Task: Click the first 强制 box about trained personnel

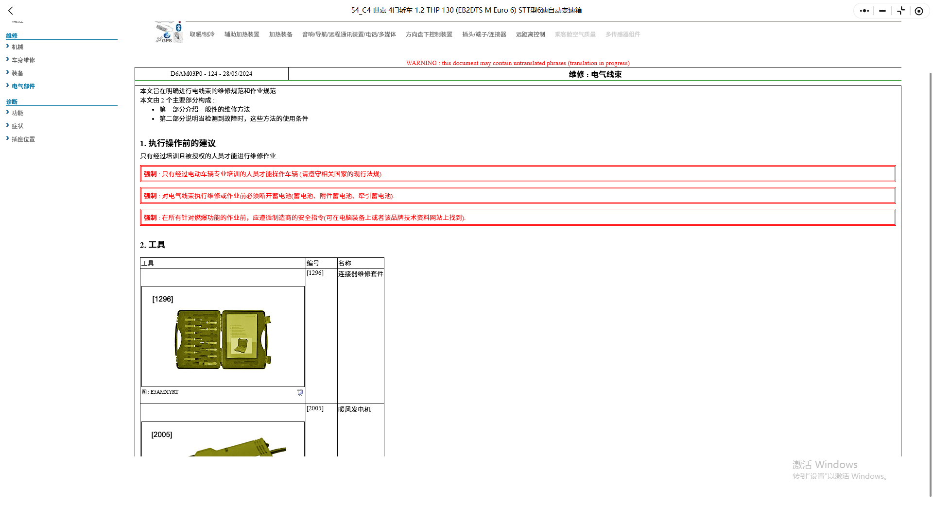Action: 518,174
